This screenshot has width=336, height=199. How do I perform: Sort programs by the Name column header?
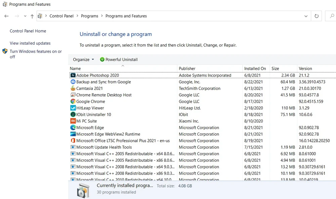75,68
